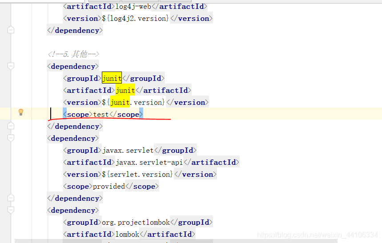Click closing dependency tag below log4j2.version
This screenshot has width=382, height=243.
75,31
